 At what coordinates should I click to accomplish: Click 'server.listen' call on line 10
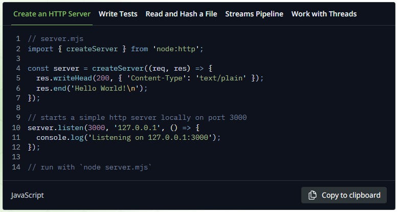click(x=56, y=128)
